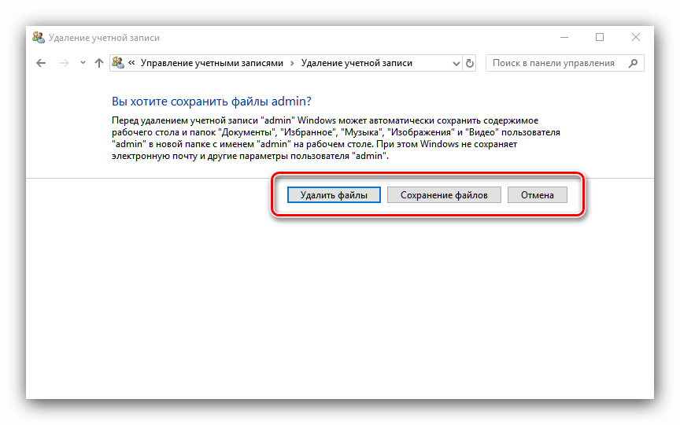
Task: Click the title text 'Удаление учетной записи'
Action: tap(104, 38)
